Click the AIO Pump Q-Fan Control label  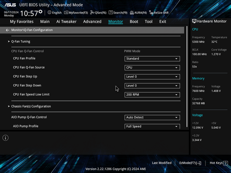pos(29,117)
